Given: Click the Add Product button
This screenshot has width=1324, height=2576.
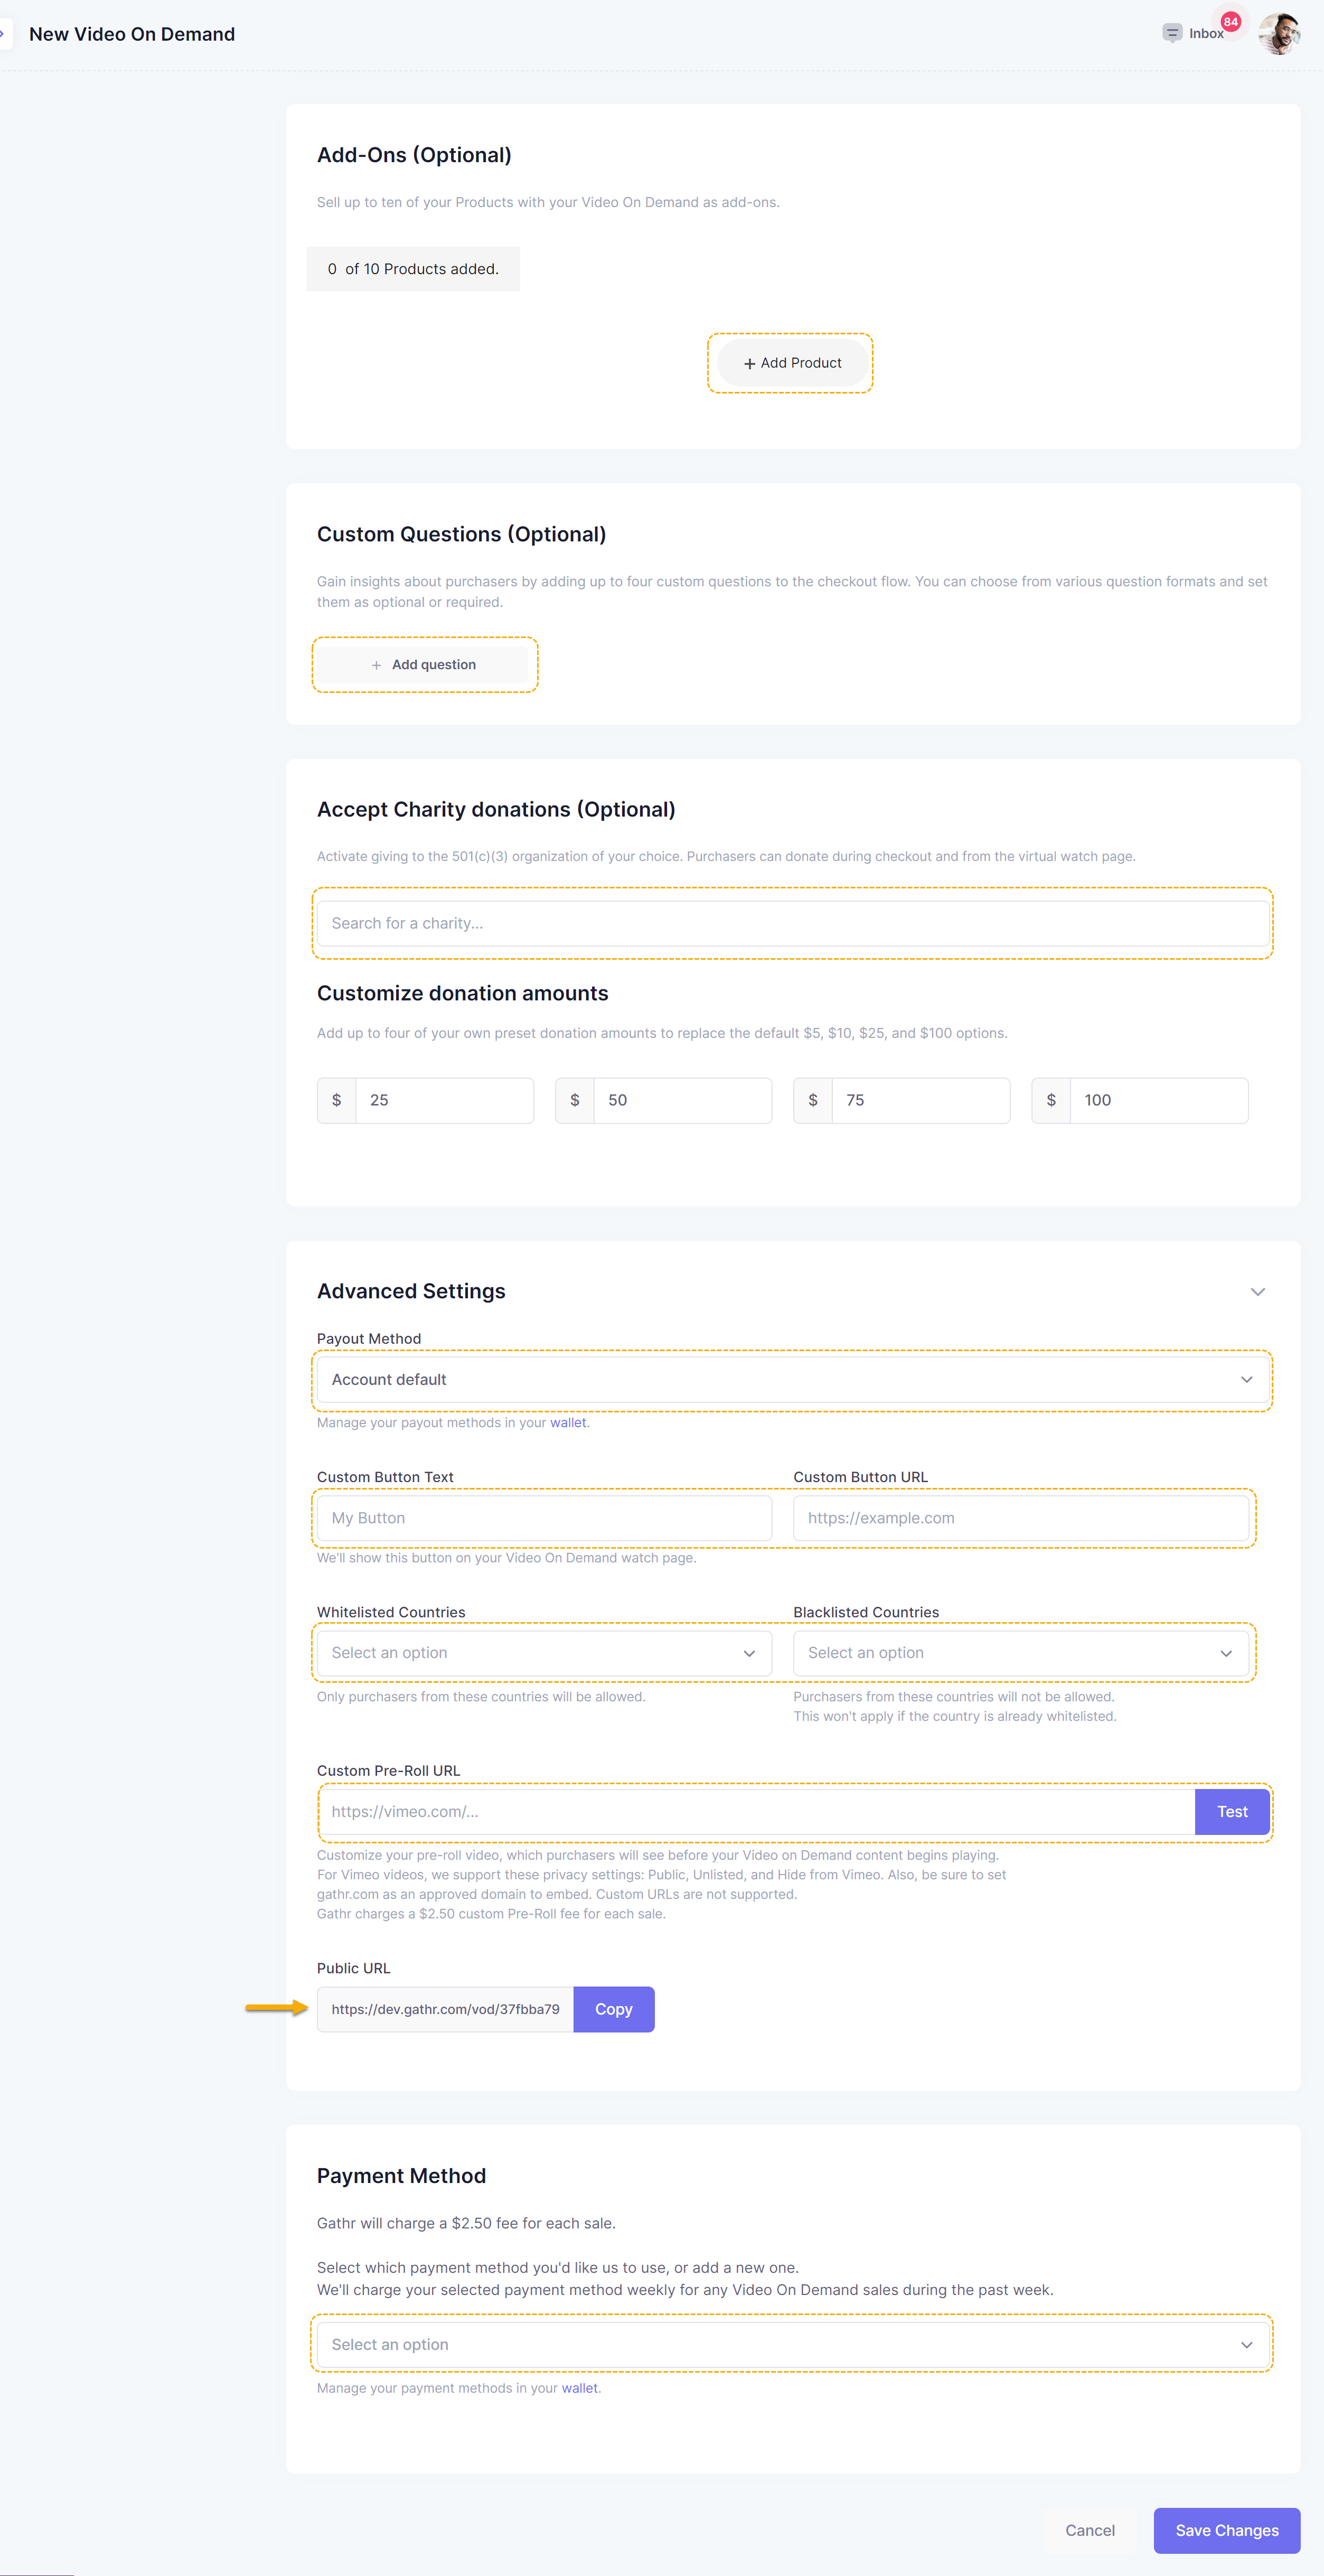Looking at the screenshot, I should [792, 363].
